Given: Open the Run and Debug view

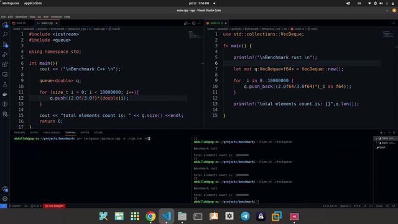Looking at the screenshot, I should click(5, 54).
